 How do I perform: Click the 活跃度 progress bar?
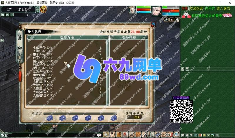click(80, 113)
